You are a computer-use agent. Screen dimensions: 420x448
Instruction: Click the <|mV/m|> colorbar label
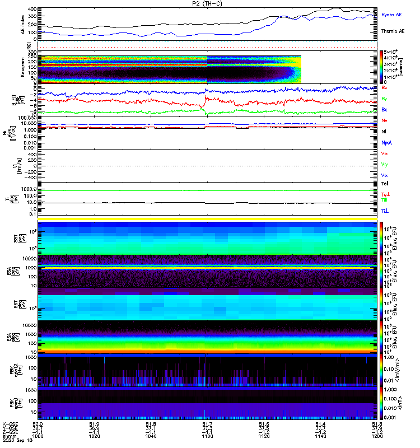(x=398, y=370)
